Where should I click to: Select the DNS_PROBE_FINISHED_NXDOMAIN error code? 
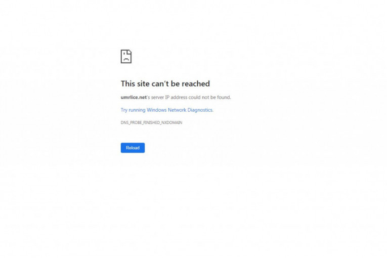point(151,123)
